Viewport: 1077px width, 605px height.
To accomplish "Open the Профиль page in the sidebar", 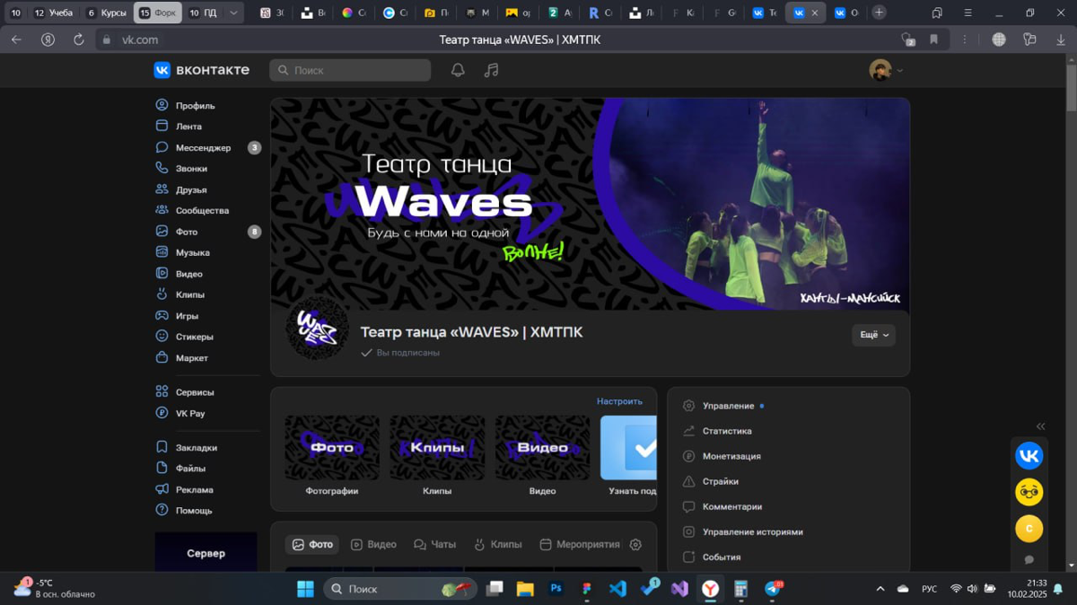I will pyautogui.click(x=185, y=105).
